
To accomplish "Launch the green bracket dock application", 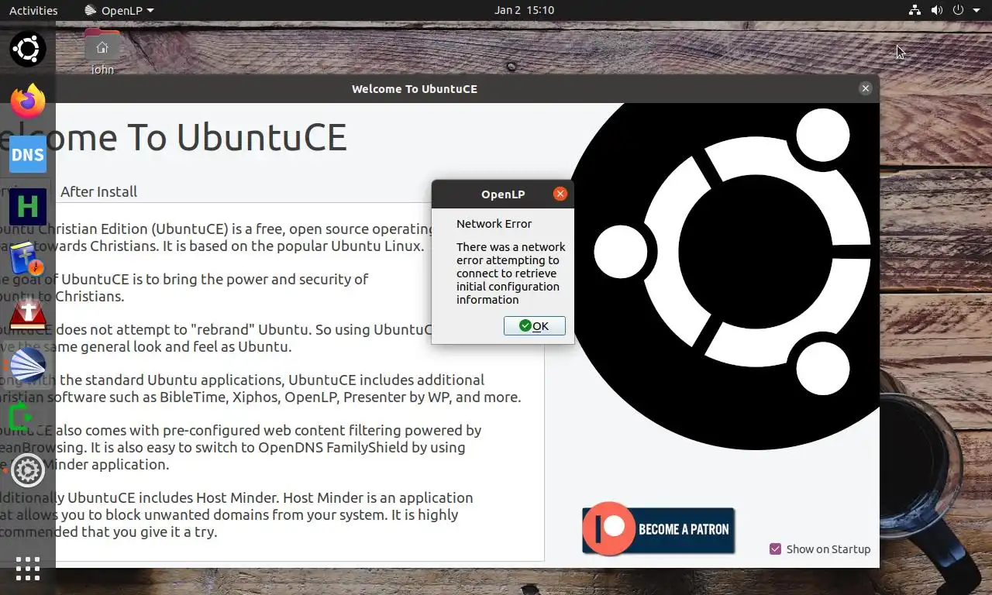I will [x=22, y=418].
